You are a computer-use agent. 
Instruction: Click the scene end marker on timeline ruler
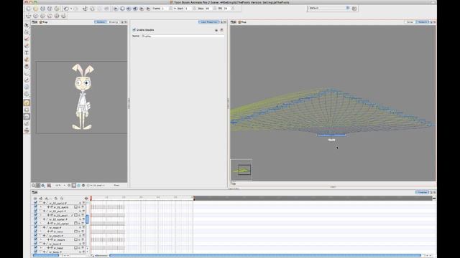click(193, 199)
